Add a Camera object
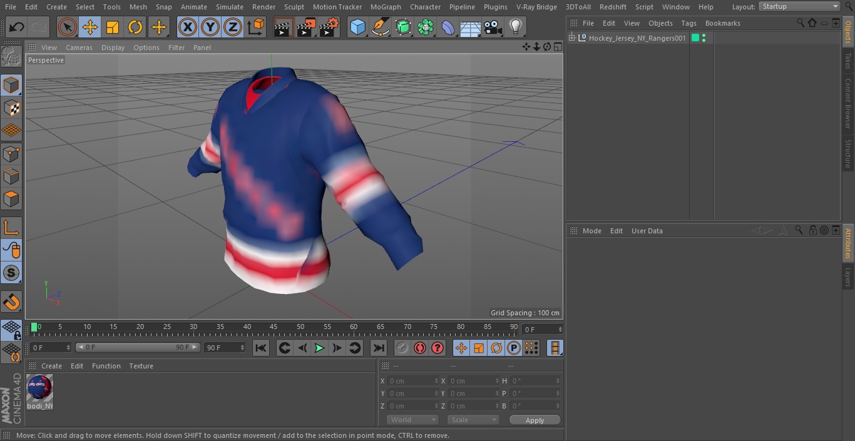 tap(493, 27)
